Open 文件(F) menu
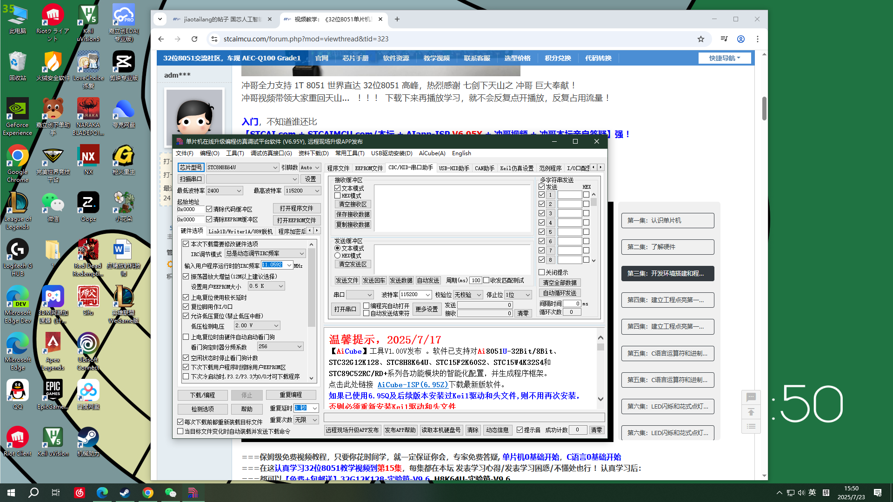Image resolution: width=893 pixels, height=502 pixels. click(x=184, y=153)
